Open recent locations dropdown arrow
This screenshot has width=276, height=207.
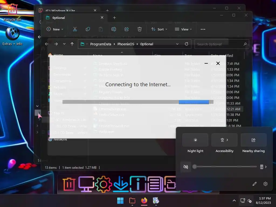(64, 44)
